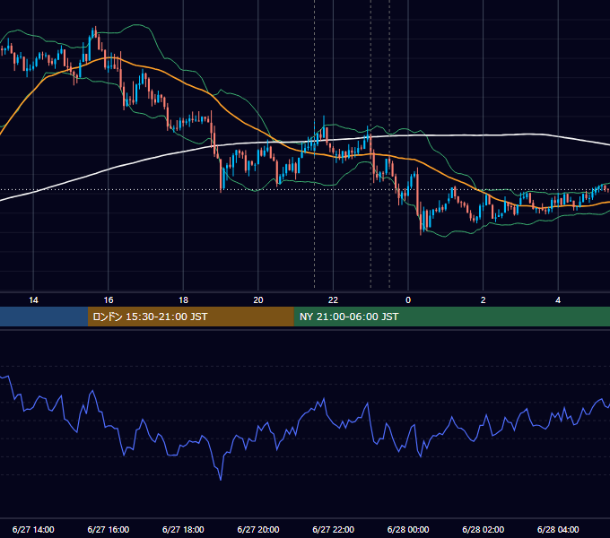This screenshot has width=610, height=538.
Task: Click the 18 hour axis label
Action: pos(183,300)
